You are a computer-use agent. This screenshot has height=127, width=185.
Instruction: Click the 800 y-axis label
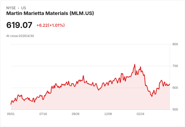click(x=175, y=44)
